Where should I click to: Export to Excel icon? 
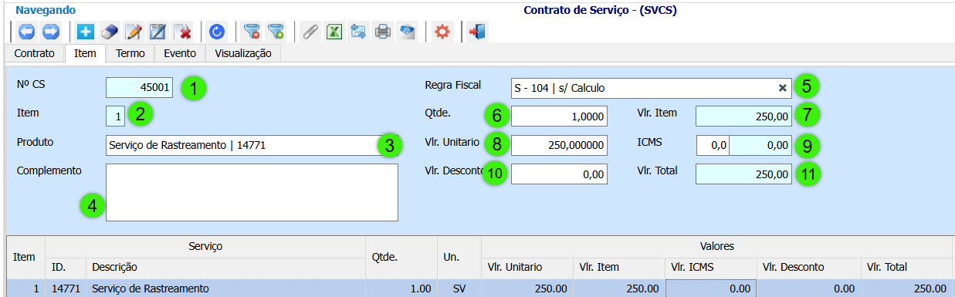[334, 32]
